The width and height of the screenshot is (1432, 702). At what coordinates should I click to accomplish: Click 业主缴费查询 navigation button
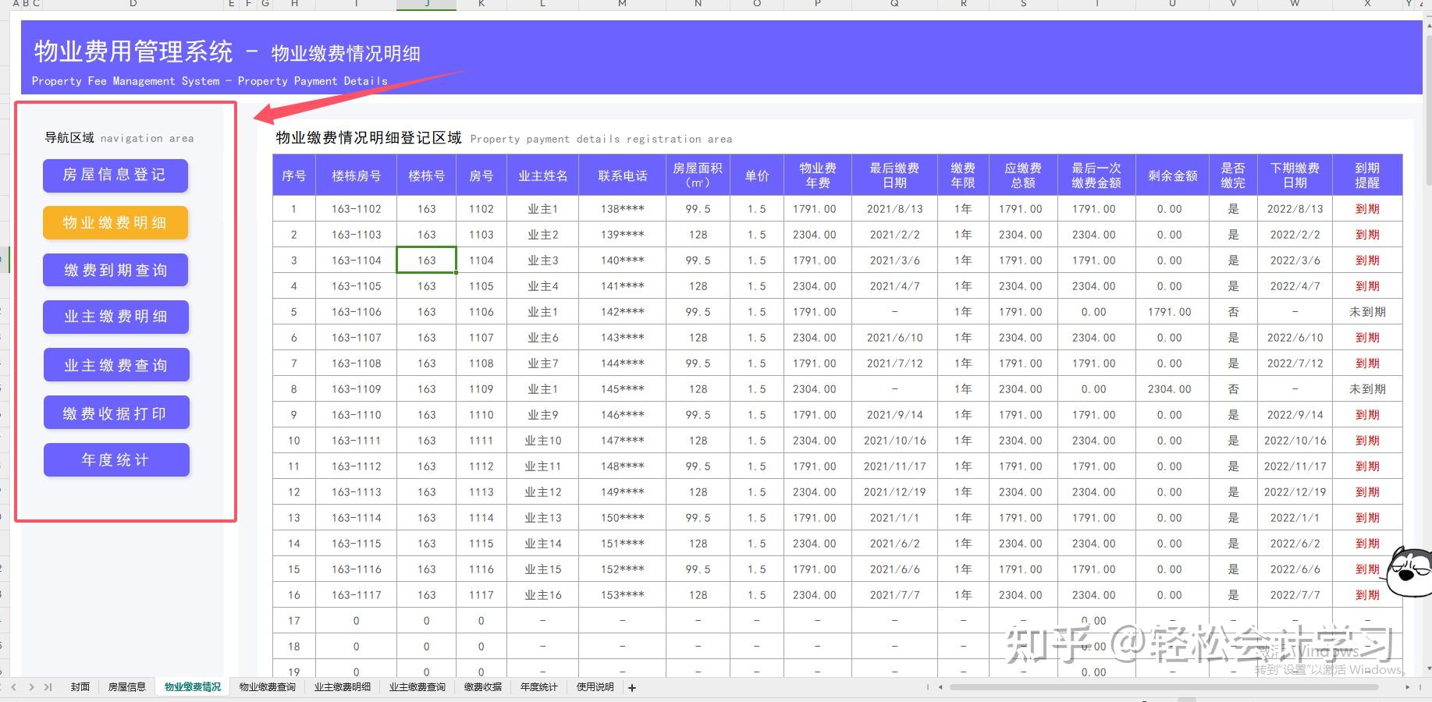115,365
